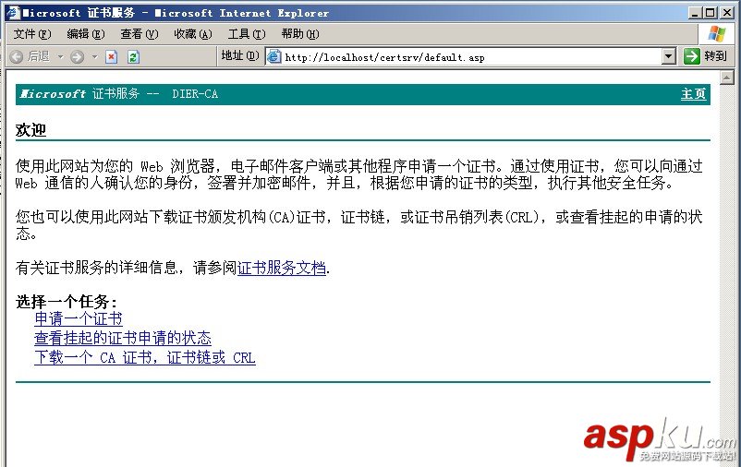Expand the address bar dropdown list

(668, 56)
